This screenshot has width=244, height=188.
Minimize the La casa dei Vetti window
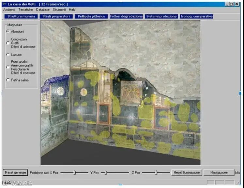click(x=227, y=4)
